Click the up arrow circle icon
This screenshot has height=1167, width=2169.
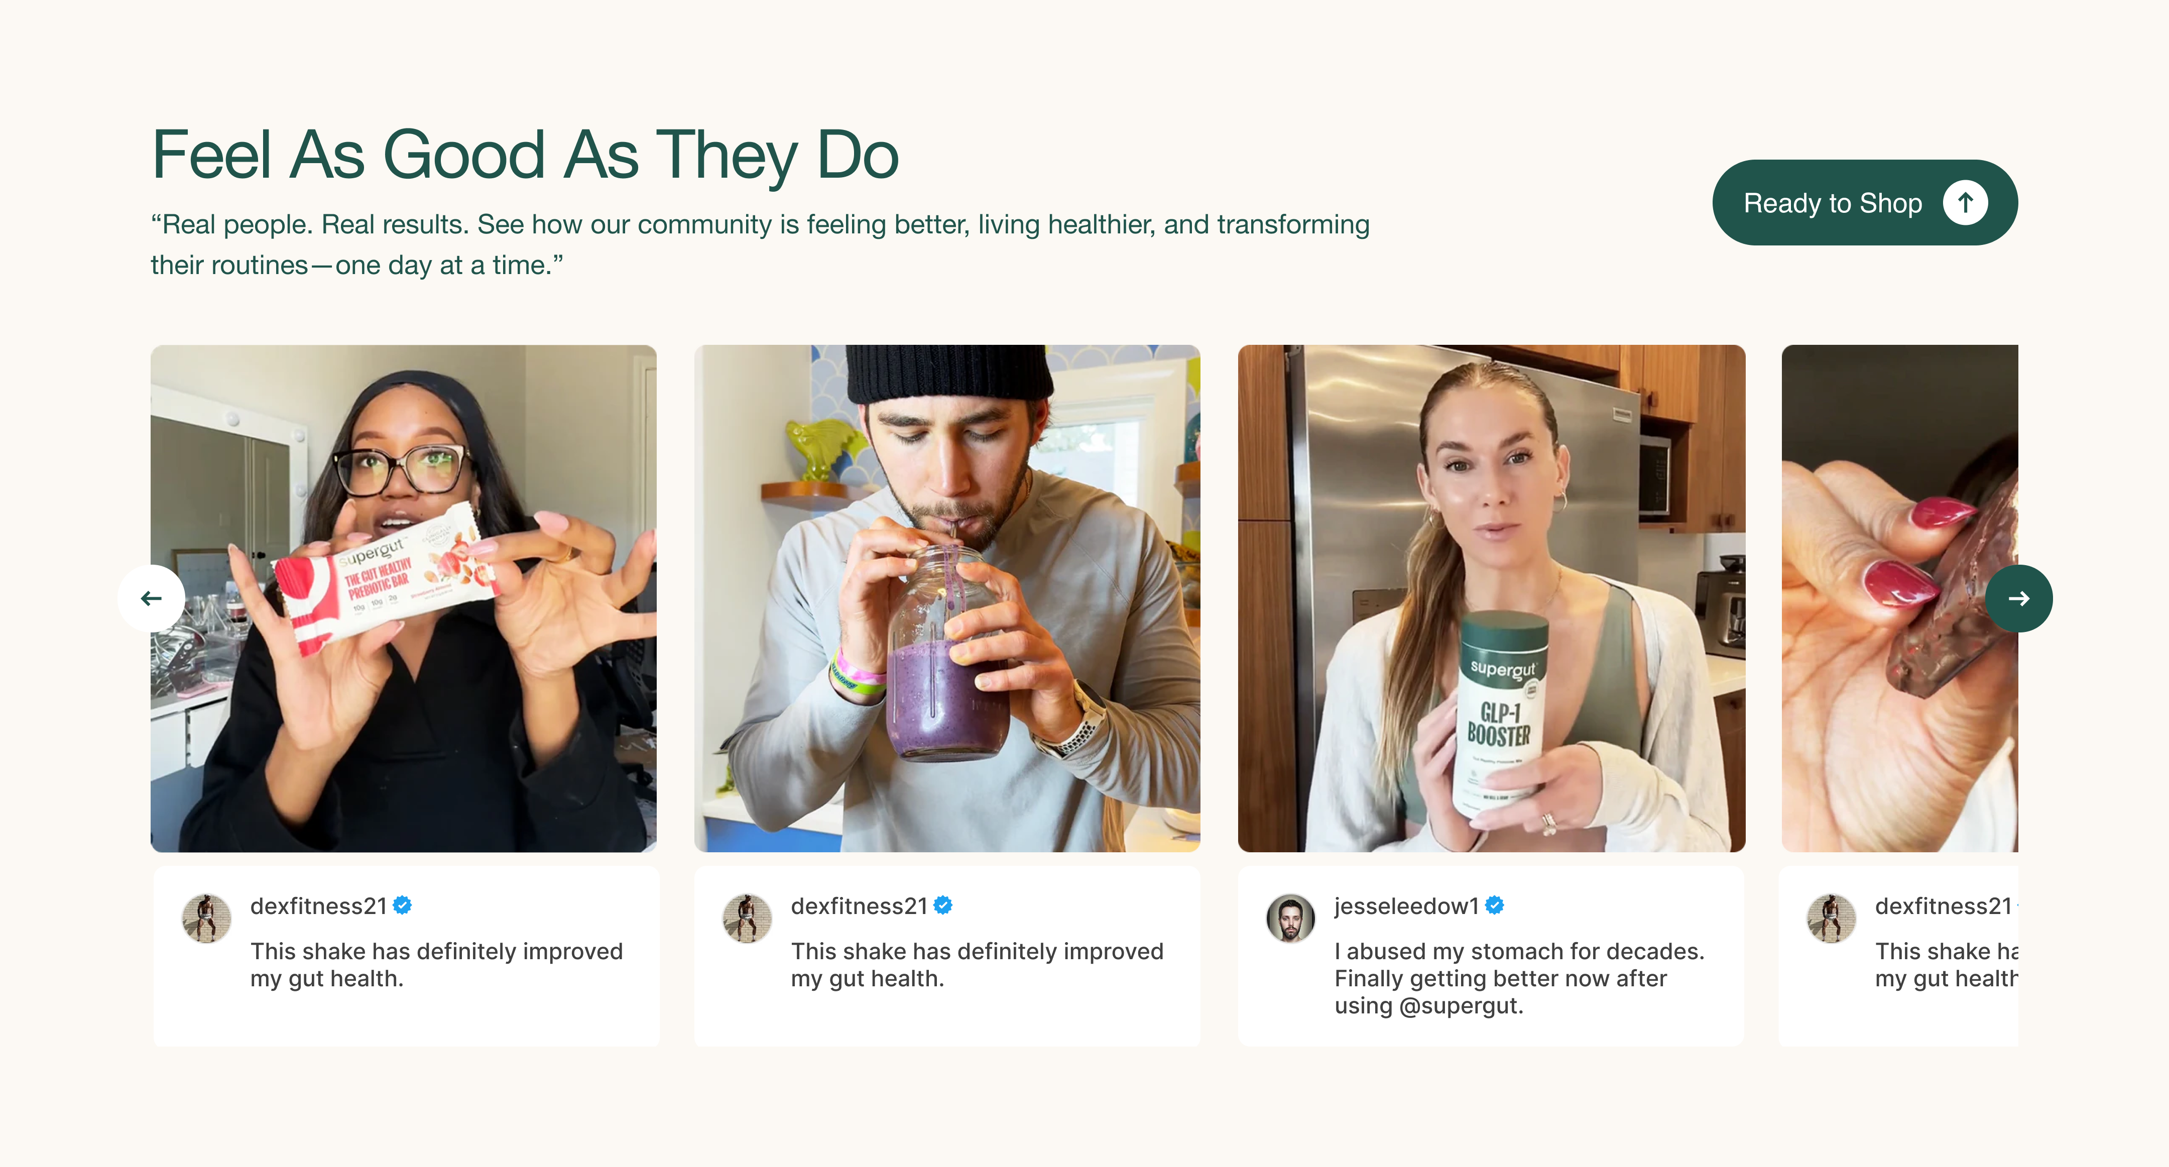click(x=1964, y=203)
